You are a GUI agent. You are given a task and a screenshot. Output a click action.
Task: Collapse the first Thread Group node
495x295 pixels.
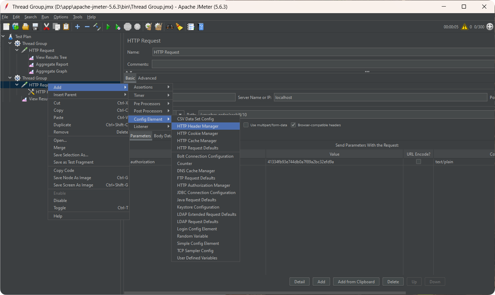[10, 43]
